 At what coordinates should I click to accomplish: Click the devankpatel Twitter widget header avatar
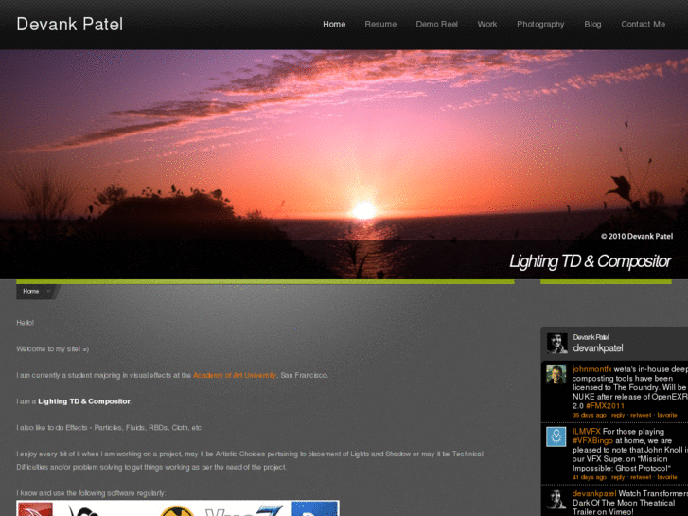click(556, 343)
